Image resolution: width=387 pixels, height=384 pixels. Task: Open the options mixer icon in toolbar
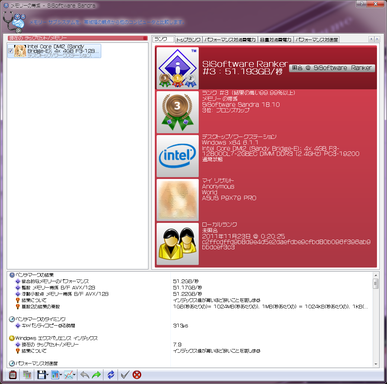pos(13,375)
